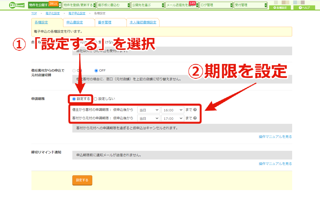Image resolution: width=320 pixels, height=200 pixels.
Task: Click the 149 mail count badge
Action: point(192,3)
